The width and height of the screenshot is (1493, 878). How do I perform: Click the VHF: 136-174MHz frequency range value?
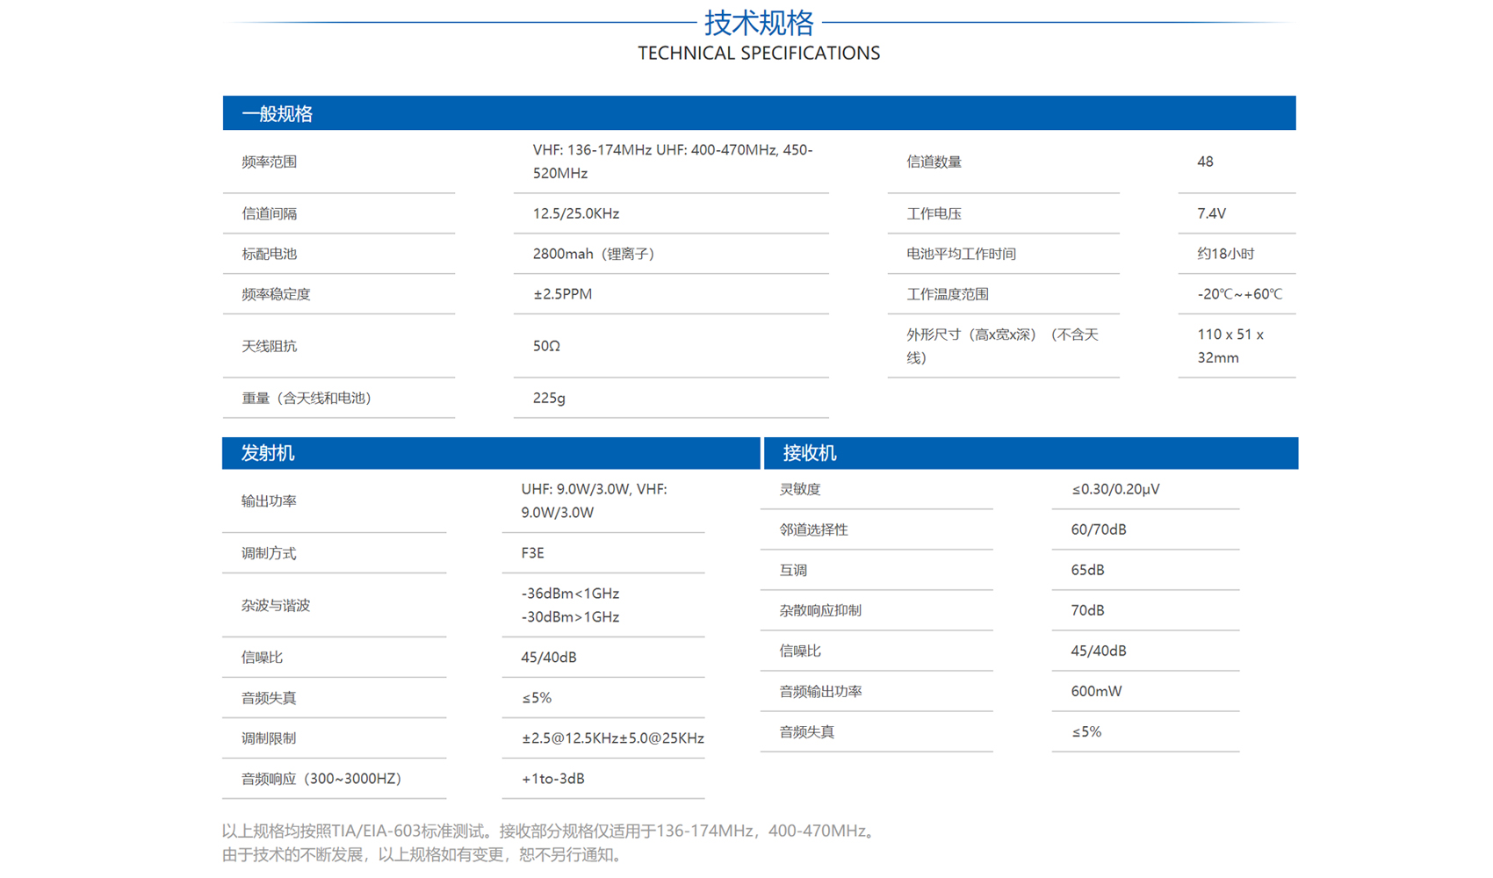[673, 162]
